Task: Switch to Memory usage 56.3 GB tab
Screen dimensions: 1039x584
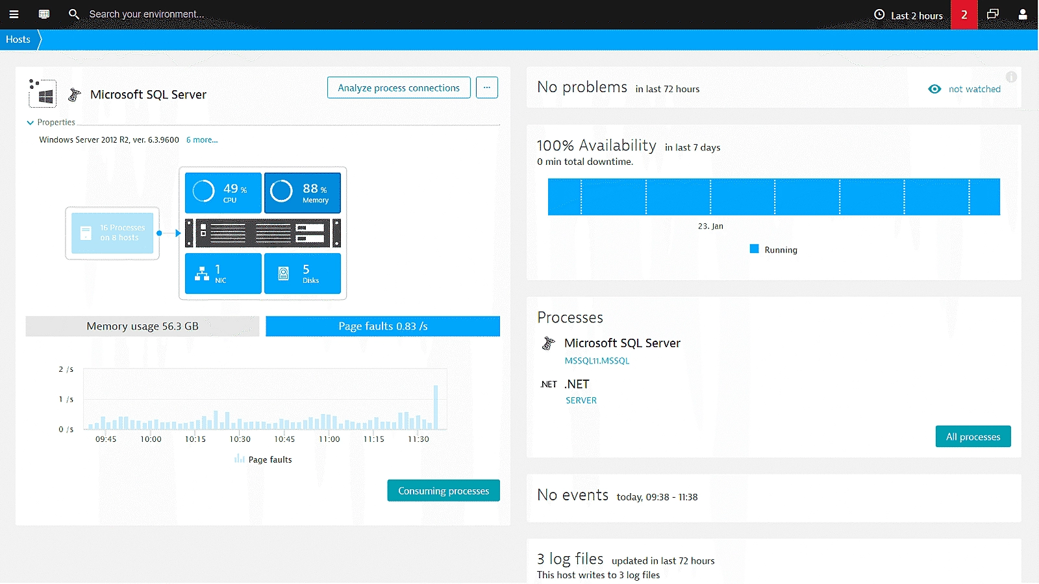Action: [x=142, y=326]
